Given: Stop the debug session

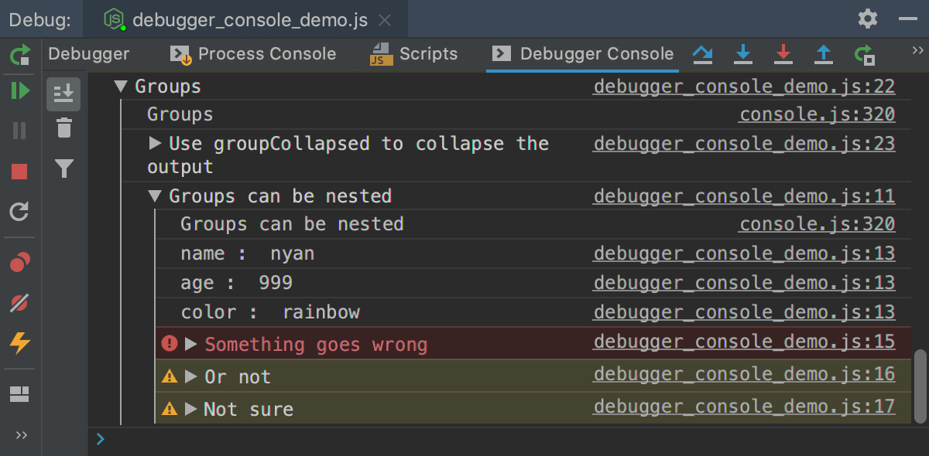Looking at the screenshot, I should [x=20, y=172].
